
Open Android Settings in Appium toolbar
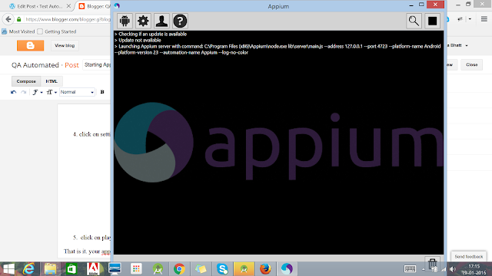[x=125, y=21]
